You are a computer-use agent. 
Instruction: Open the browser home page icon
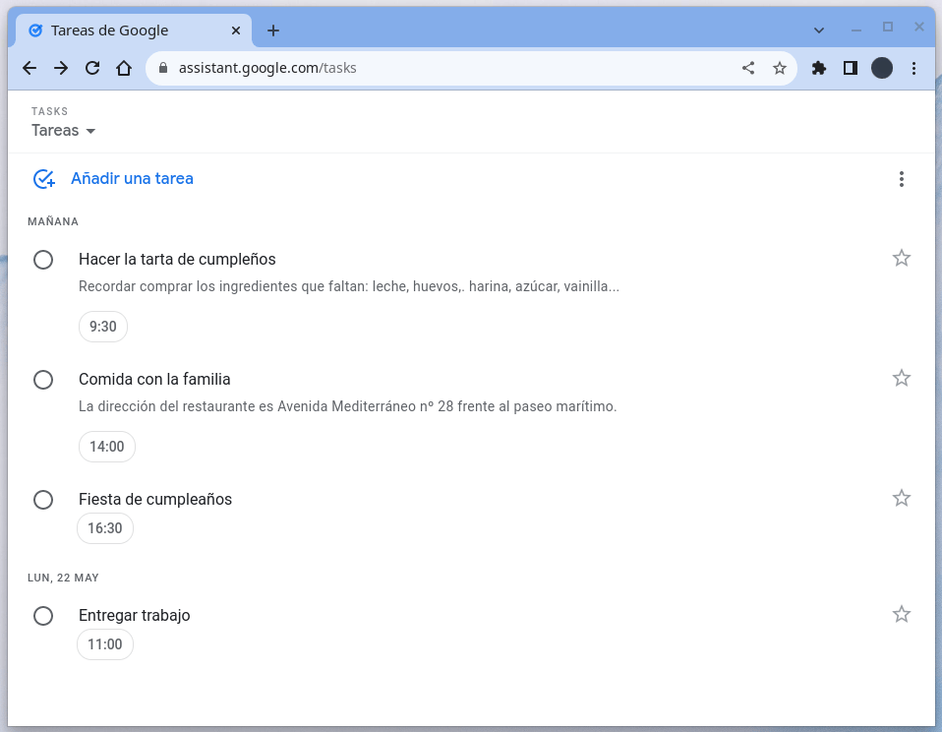click(124, 68)
